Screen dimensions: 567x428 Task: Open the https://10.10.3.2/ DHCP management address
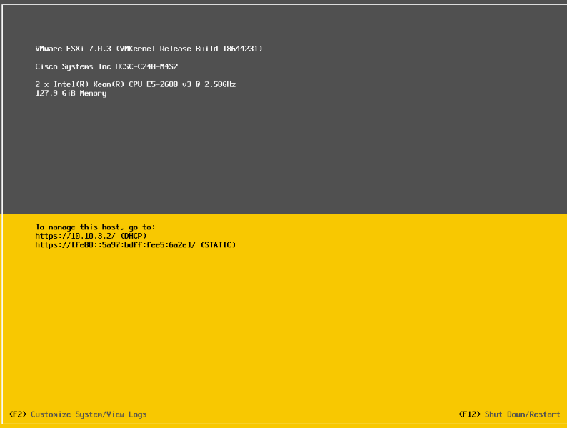[x=91, y=236]
